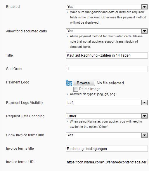Click the Payment Logo field label
The image size is (149, 171).
point(18,82)
